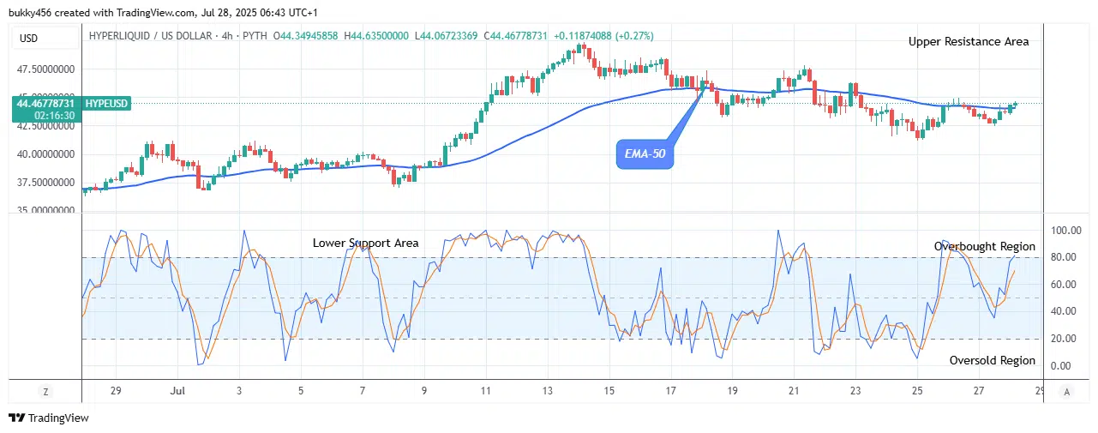The image size is (1098, 433).
Task: Click the Oversold Region annotation
Action: [993, 361]
